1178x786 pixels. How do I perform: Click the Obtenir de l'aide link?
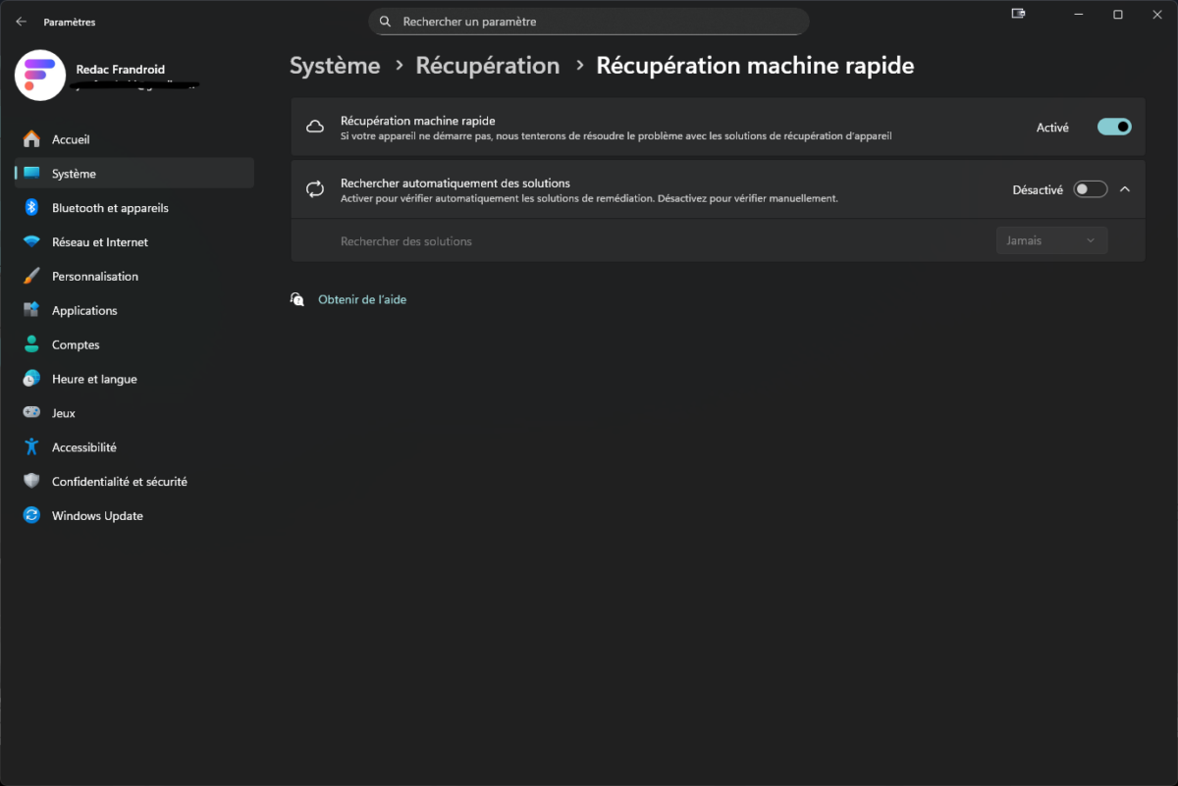pyautogui.click(x=361, y=299)
